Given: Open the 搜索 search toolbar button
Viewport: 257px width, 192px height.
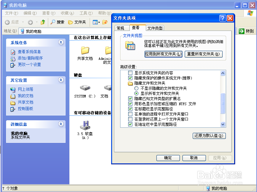Looking at the screenshot, I should point(58,22).
